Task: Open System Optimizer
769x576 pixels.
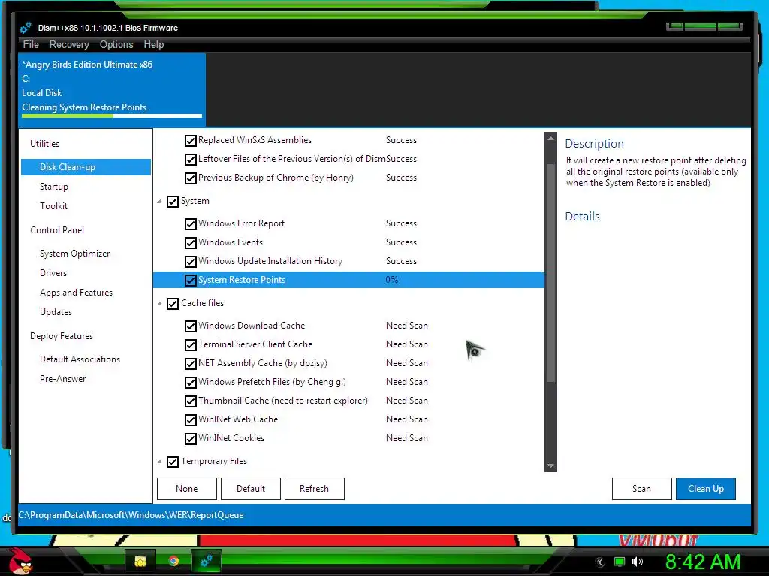Action: (x=74, y=253)
